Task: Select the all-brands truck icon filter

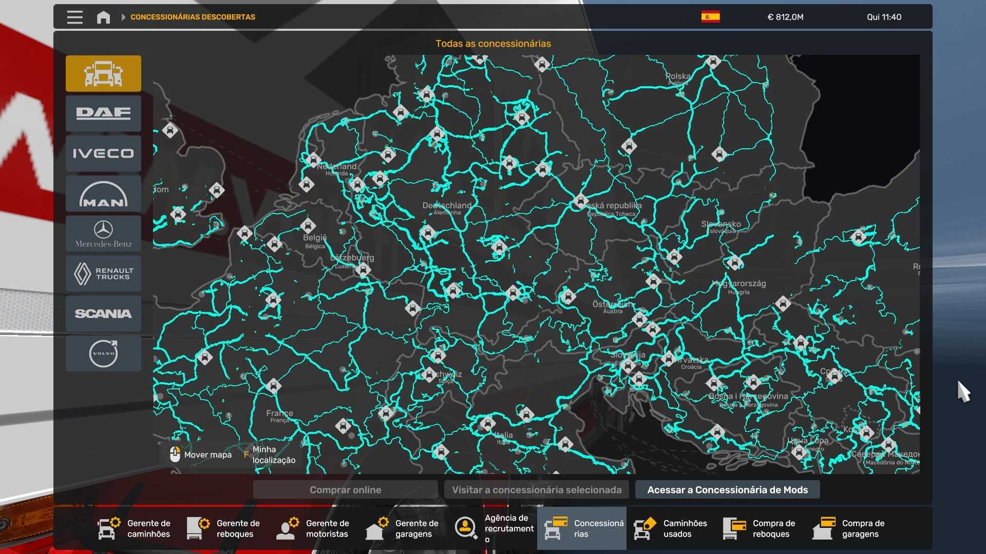Action: (103, 73)
